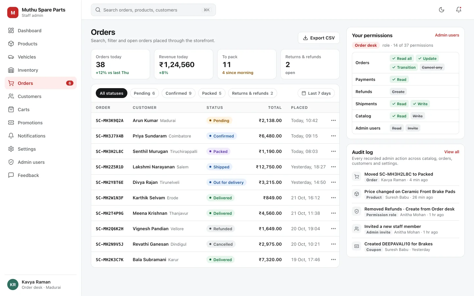
Task: Toggle dark mode with moon icon
Action: click(x=442, y=10)
